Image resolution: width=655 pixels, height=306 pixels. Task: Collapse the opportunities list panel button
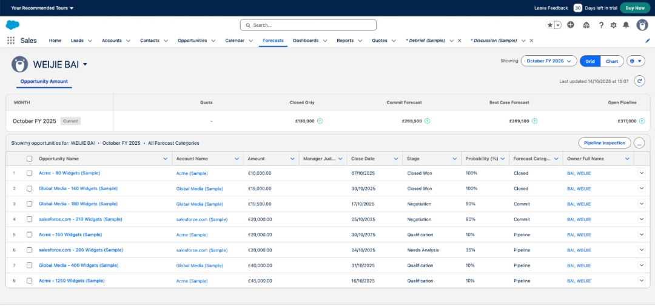[639, 143]
